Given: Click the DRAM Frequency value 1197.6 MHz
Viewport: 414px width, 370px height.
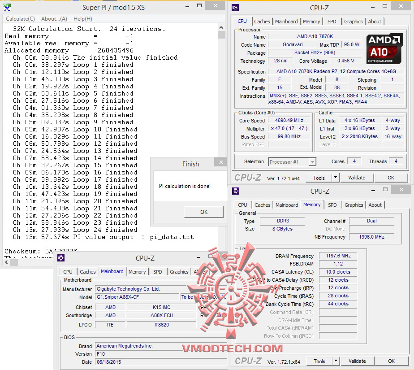Looking at the screenshot, I should pyautogui.click(x=338, y=256).
